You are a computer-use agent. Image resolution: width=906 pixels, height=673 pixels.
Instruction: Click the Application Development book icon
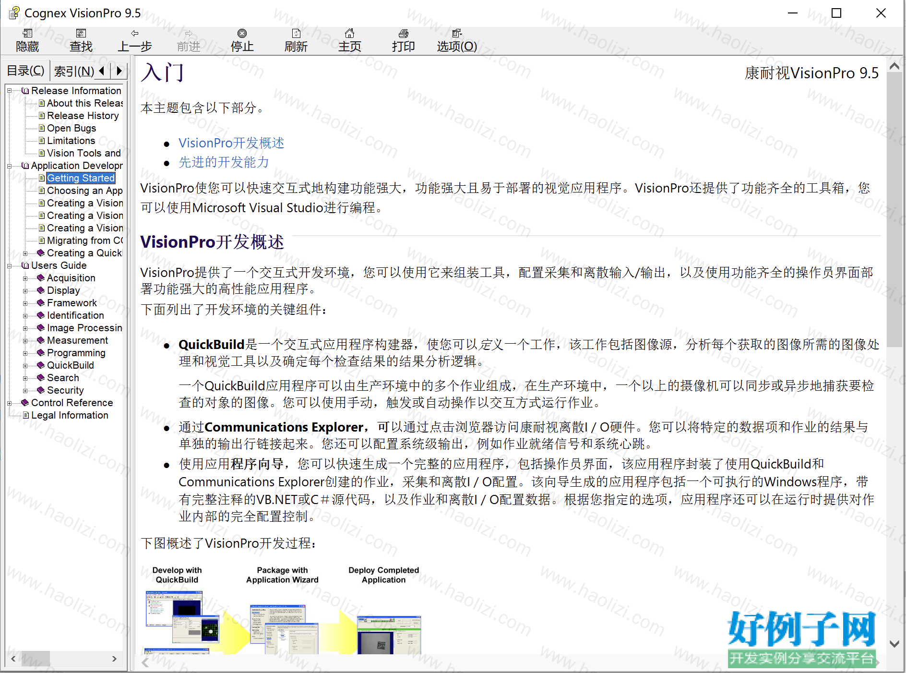[x=25, y=166]
